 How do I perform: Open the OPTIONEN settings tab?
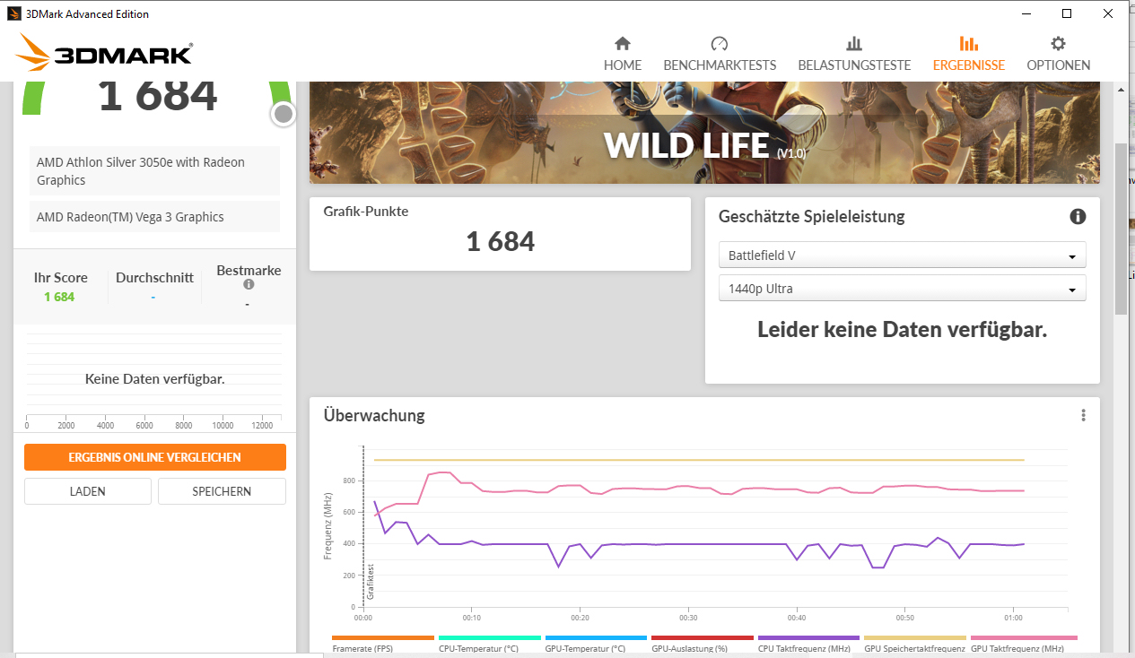point(1059,54)
